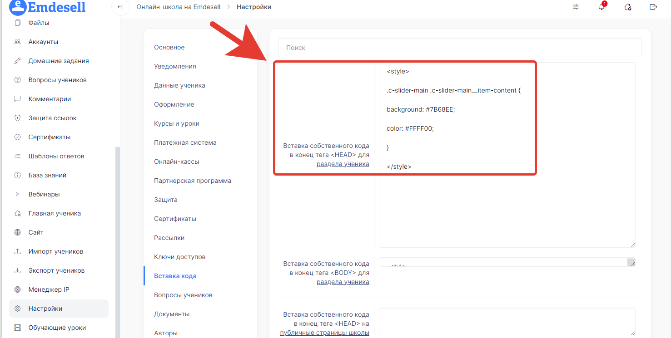Collapse the sidebar with arrow button
The width and height of the screenshot is (671, 338).
(x=120, y=7)
